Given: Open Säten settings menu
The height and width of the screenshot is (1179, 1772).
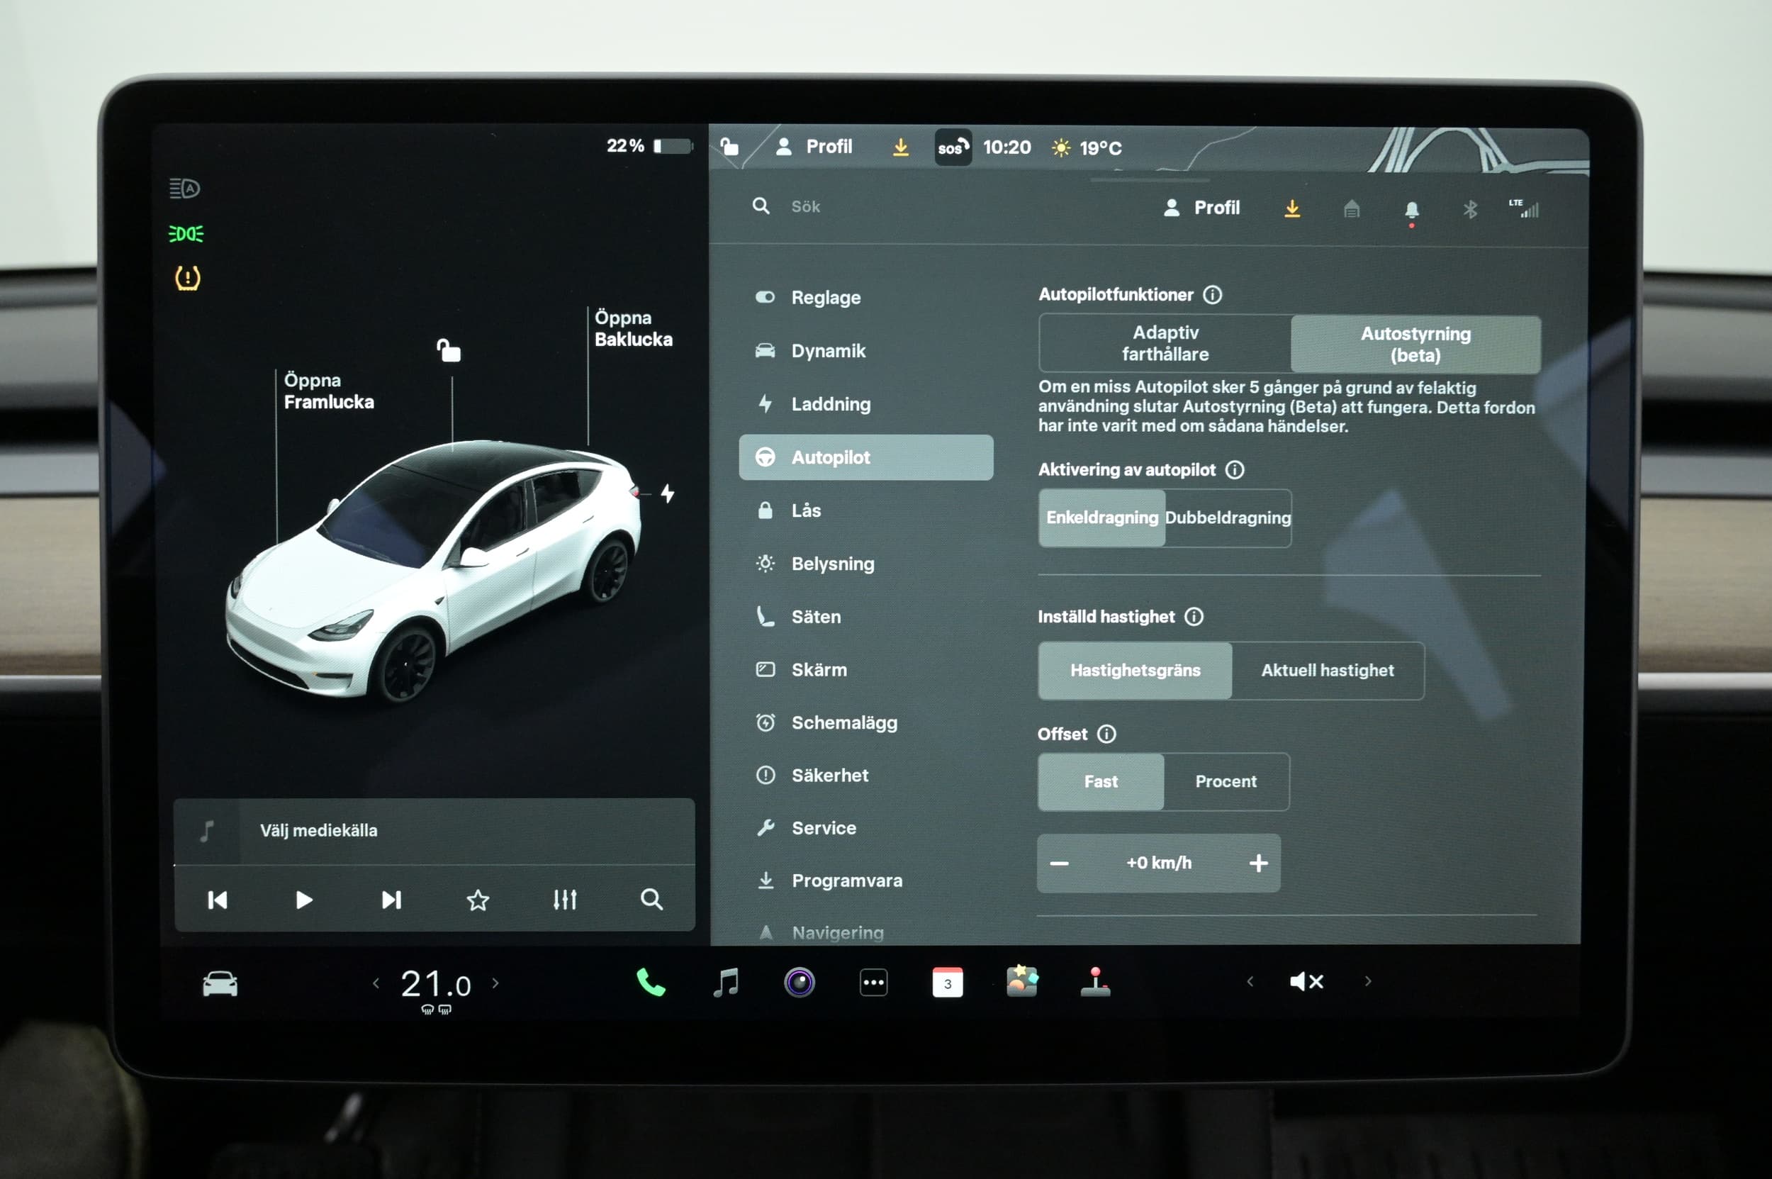Looking at the screenshot, I should pos(866,617).
